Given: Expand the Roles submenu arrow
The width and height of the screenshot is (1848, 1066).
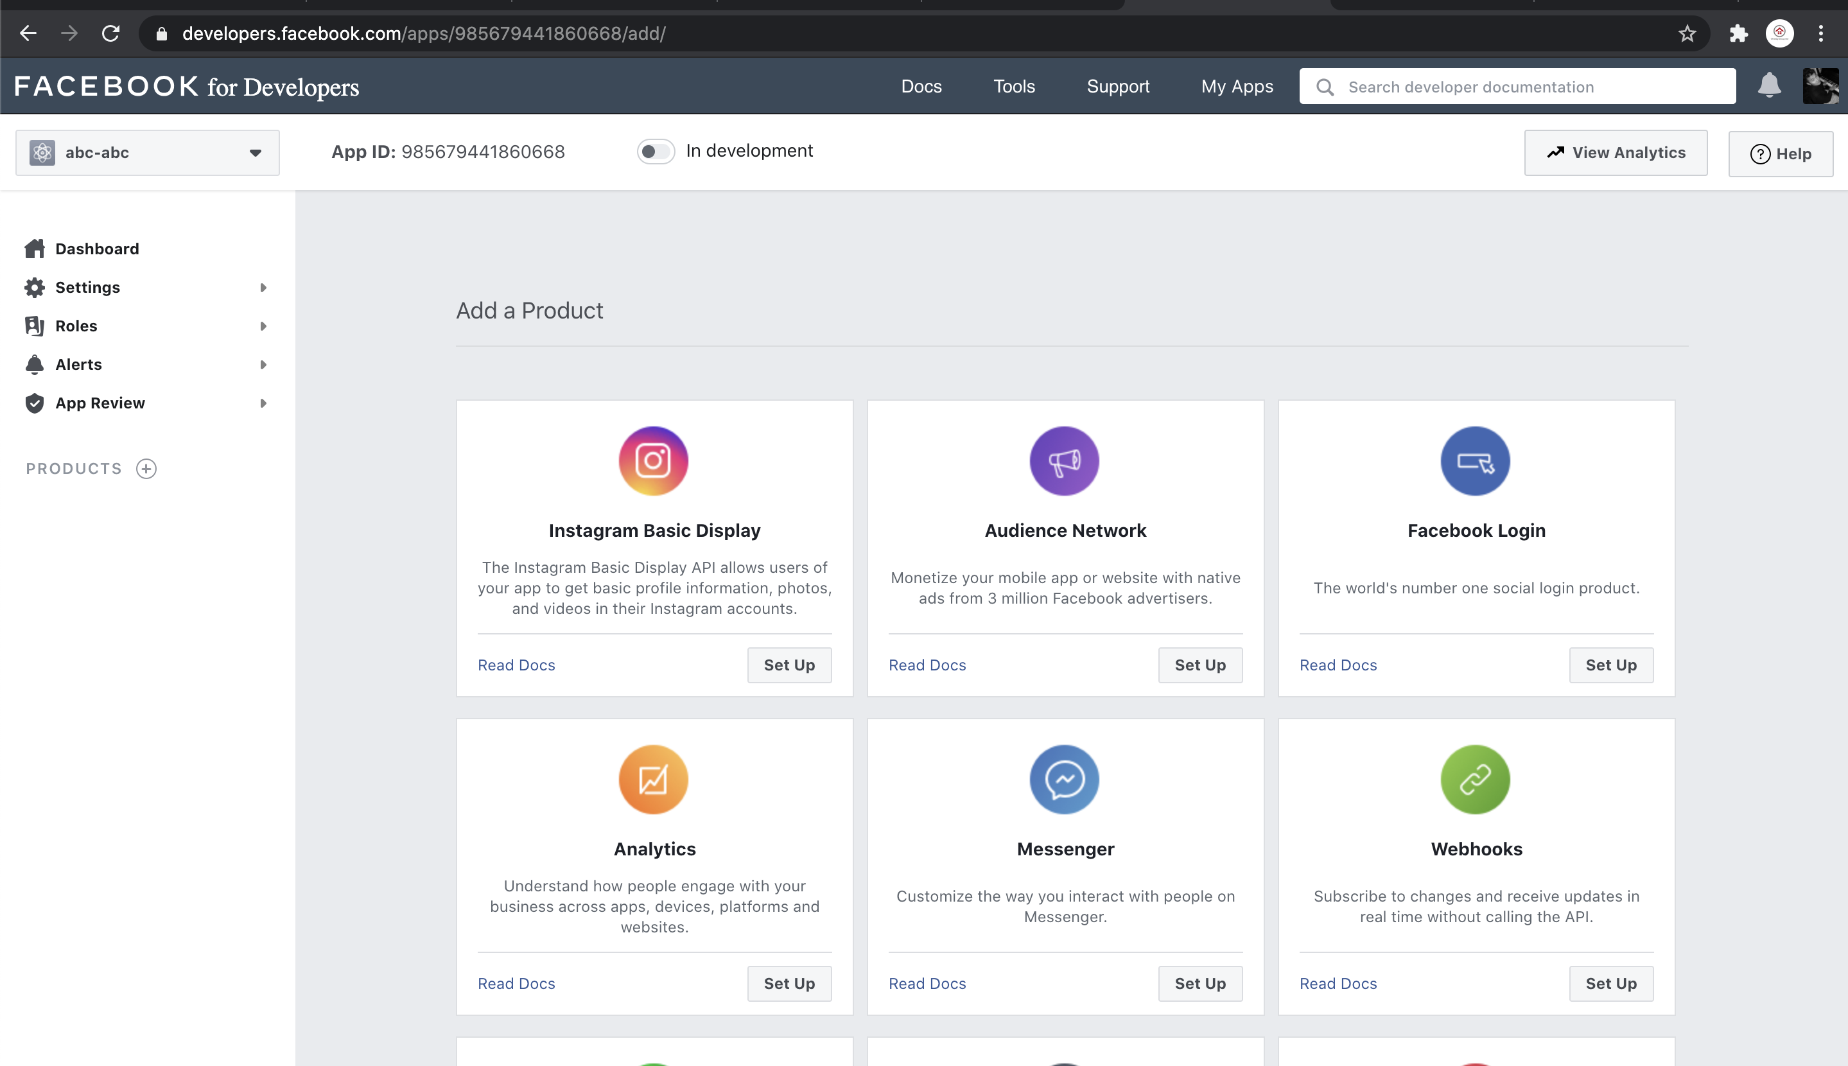Looking at the screenshot, I should 263,326.
